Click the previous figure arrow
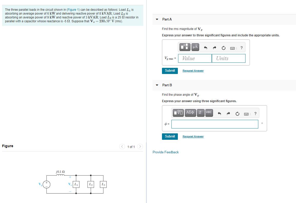296x203 pixels. click(122, 147)
